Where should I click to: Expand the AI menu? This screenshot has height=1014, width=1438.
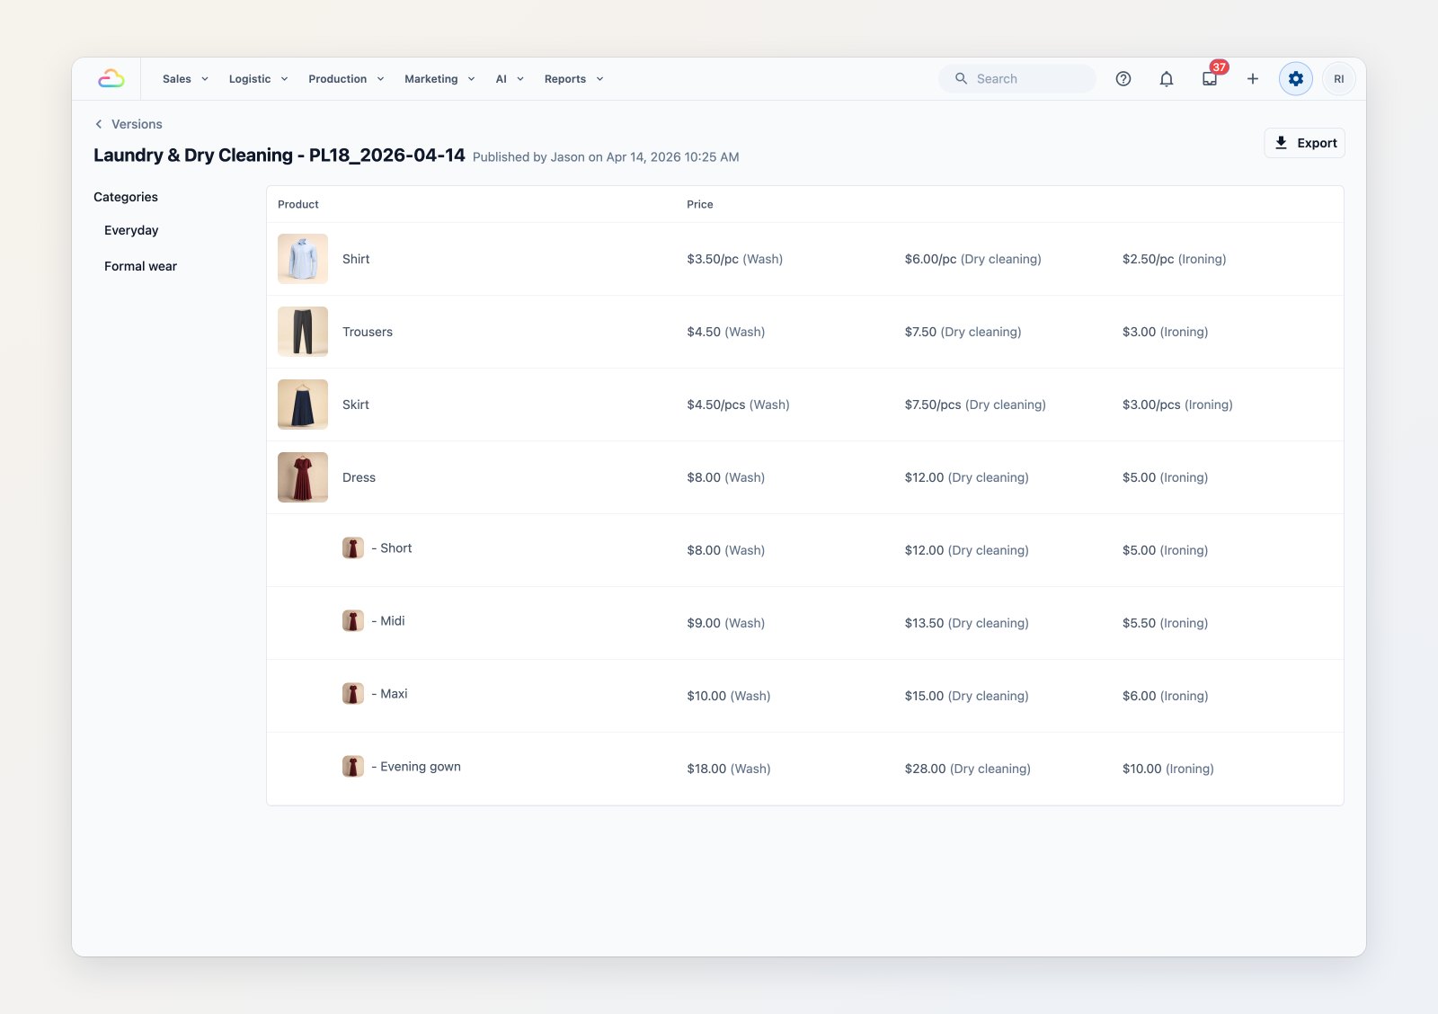tap(510, 79)
